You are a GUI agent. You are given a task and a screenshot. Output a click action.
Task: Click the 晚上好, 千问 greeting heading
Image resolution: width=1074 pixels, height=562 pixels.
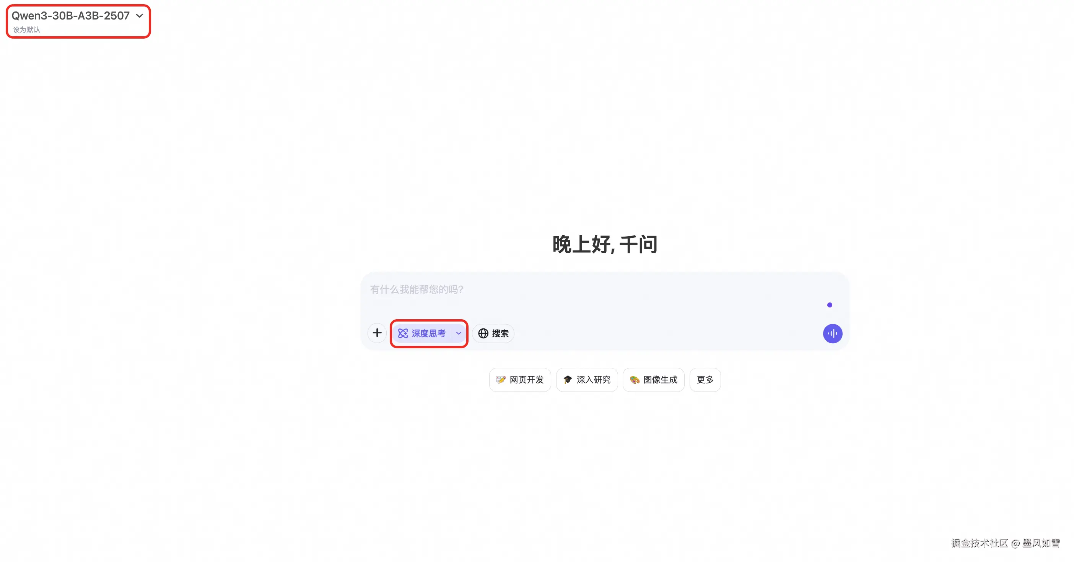click(x=605, y=244)
